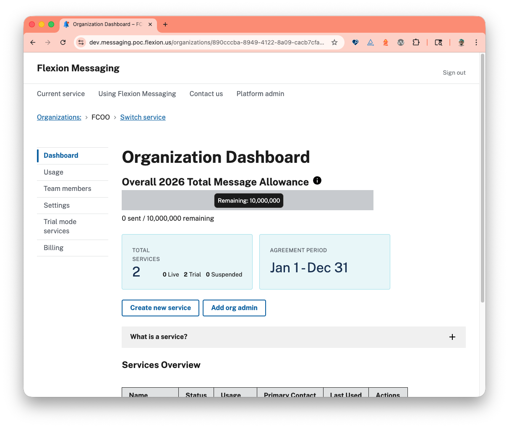Image resolution: width=509 pixels, height=428 pixels.
Task: Click the '2 Trial' services count
Action: coord(192,274)
